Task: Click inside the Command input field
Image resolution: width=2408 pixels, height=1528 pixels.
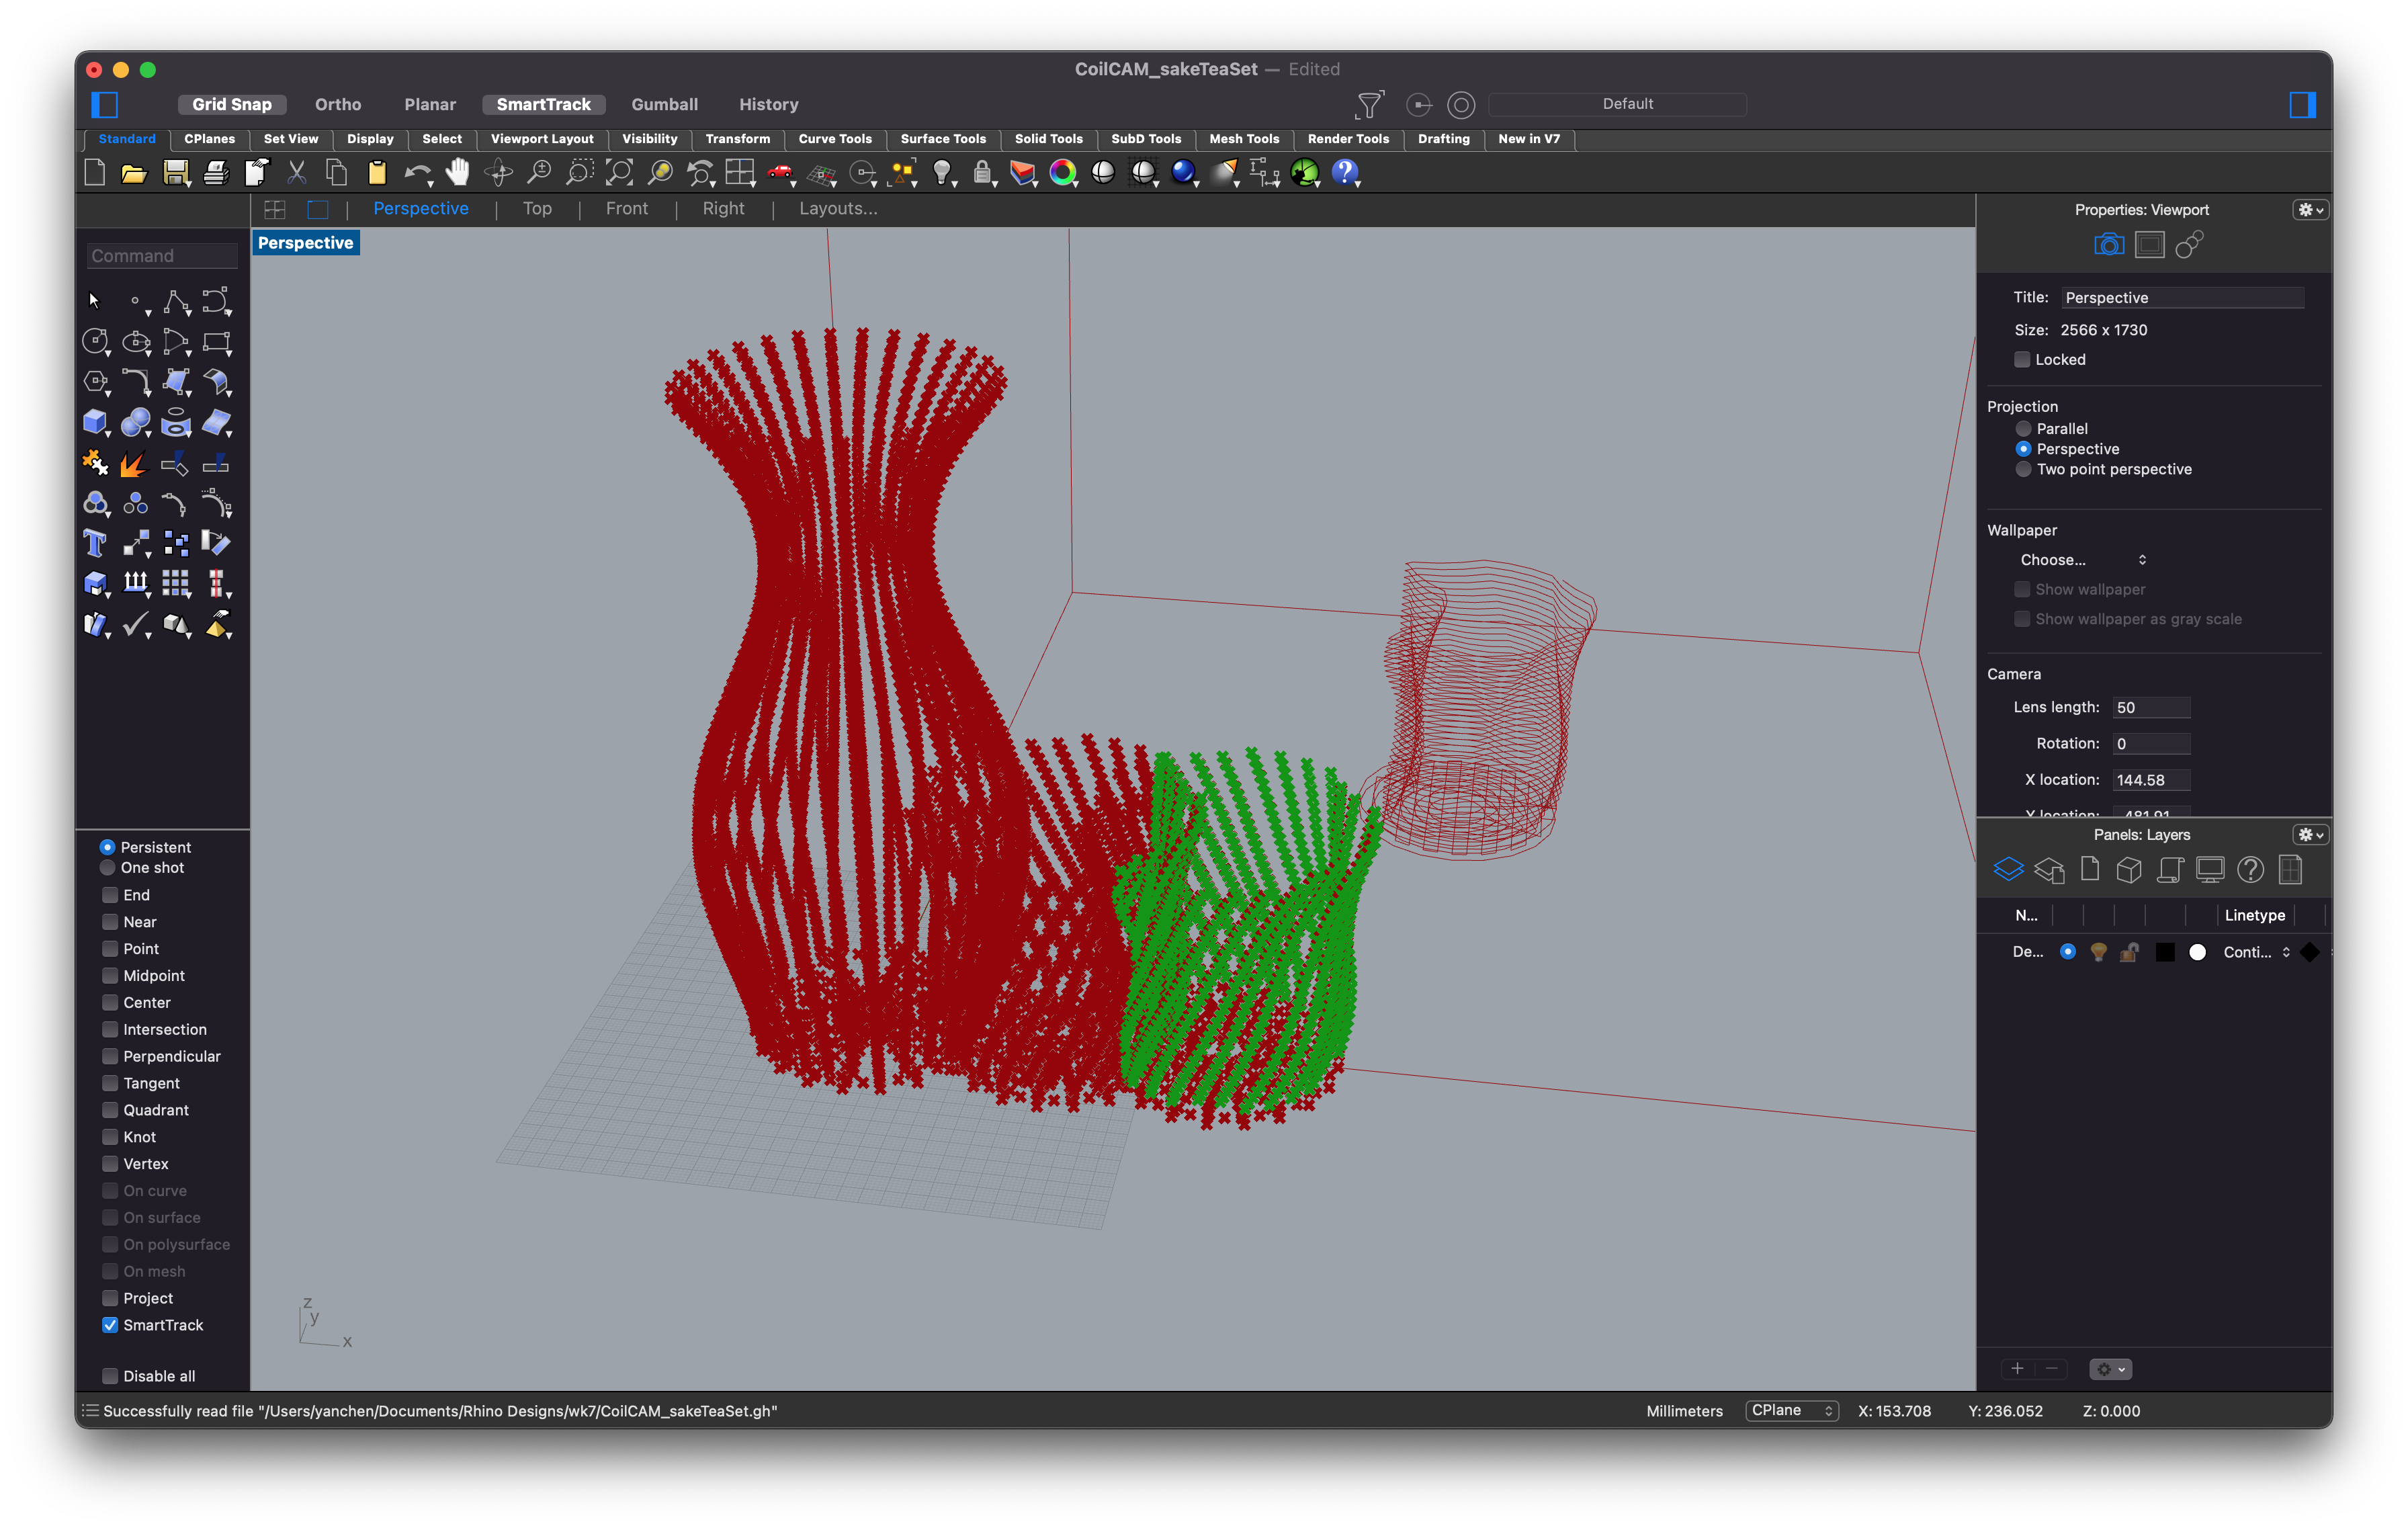Action: (x=160, y=255)
